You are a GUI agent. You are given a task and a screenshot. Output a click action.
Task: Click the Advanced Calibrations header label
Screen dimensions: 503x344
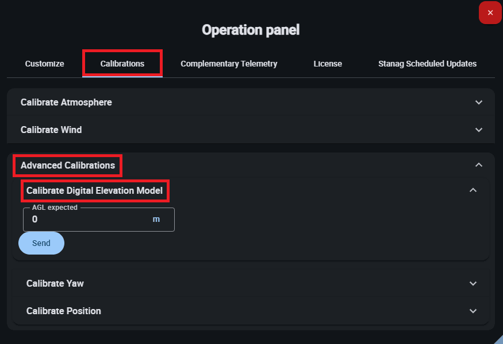point(68,165)
